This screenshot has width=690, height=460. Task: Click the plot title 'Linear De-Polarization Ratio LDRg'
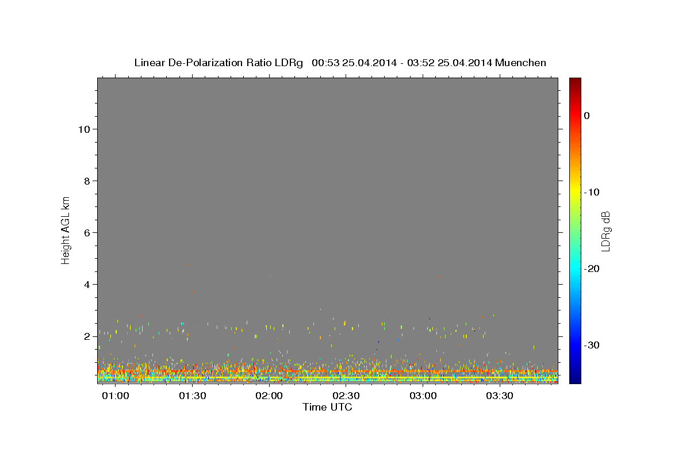tap(218, 63)
